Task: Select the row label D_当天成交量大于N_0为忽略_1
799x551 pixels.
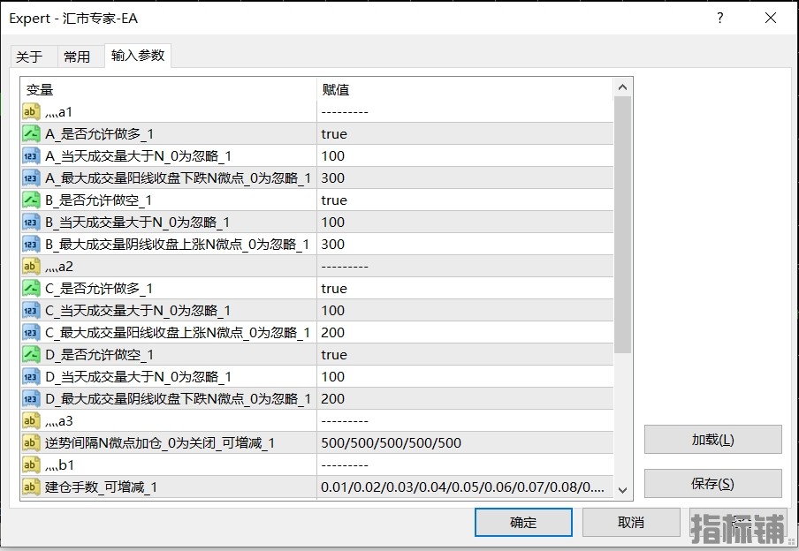Action: coord(138,377)
